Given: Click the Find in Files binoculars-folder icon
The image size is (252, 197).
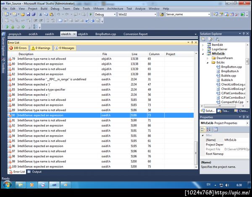Looking at the screenshot, I should click(162, 14).
